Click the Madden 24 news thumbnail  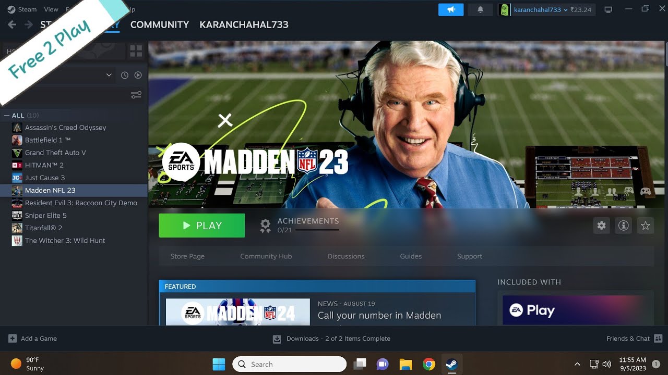238,312
